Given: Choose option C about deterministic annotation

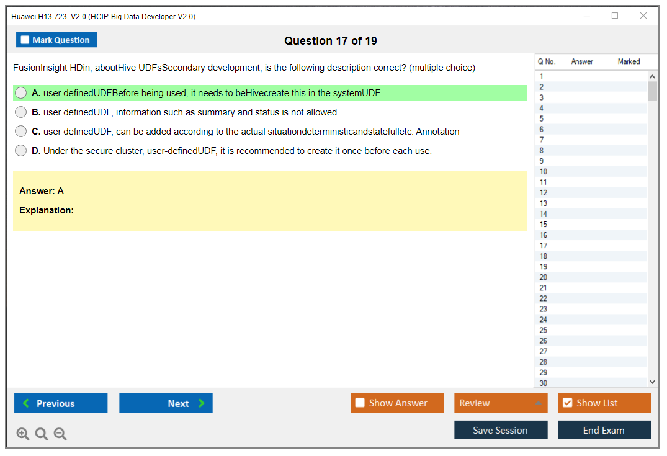Looking at the screenshot, I should (x=21, y=132).
